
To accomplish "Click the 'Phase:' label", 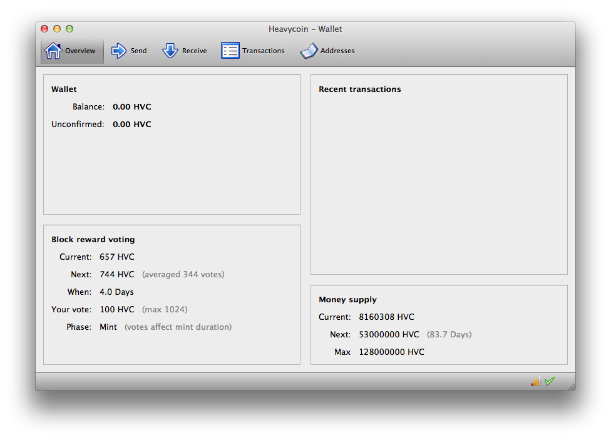I will click(79, 327).
